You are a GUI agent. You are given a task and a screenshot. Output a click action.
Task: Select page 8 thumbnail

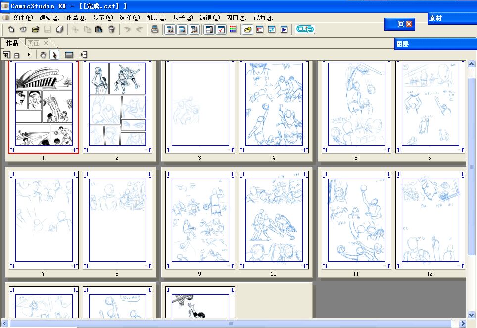point(117,220)
